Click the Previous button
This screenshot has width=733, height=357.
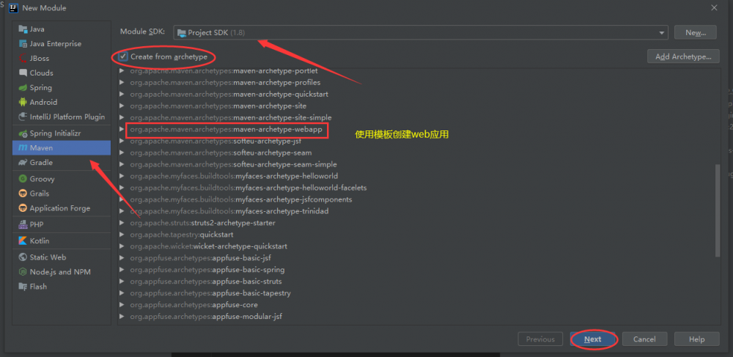540,339
